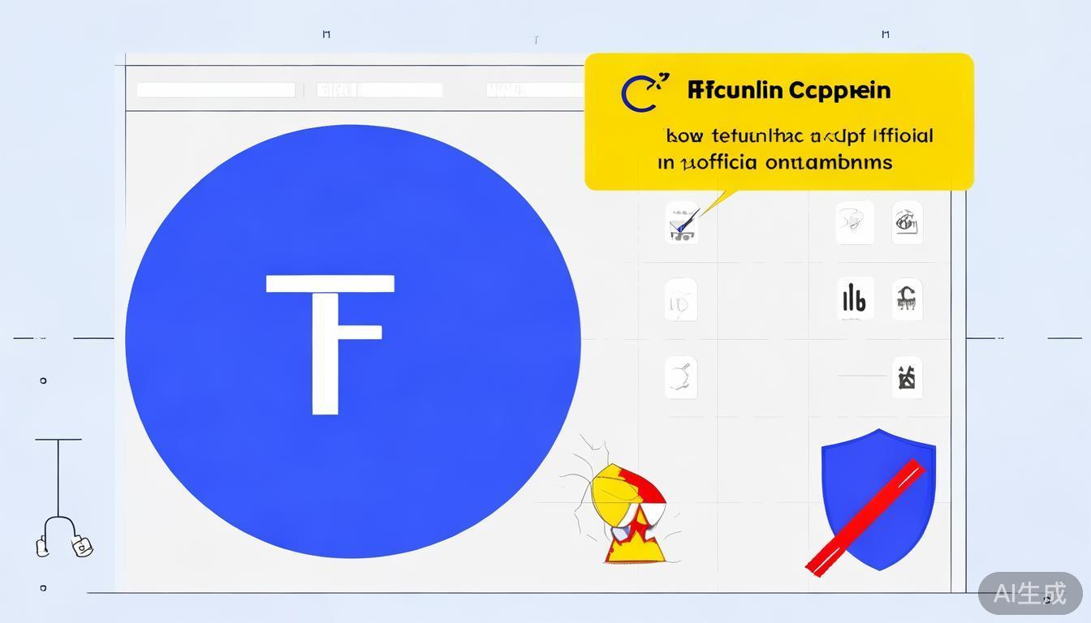Click the first blank field in top bar
The height and width of the screenshot is (623, 1091).
[x=216, y=90]
